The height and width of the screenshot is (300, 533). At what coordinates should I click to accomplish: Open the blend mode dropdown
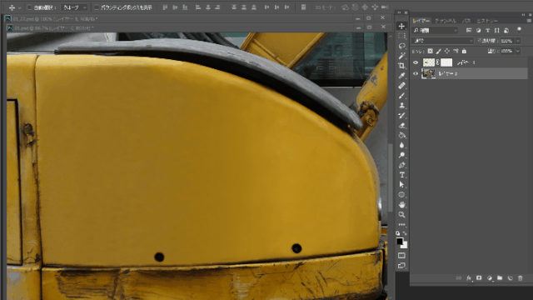coord(442,41)
